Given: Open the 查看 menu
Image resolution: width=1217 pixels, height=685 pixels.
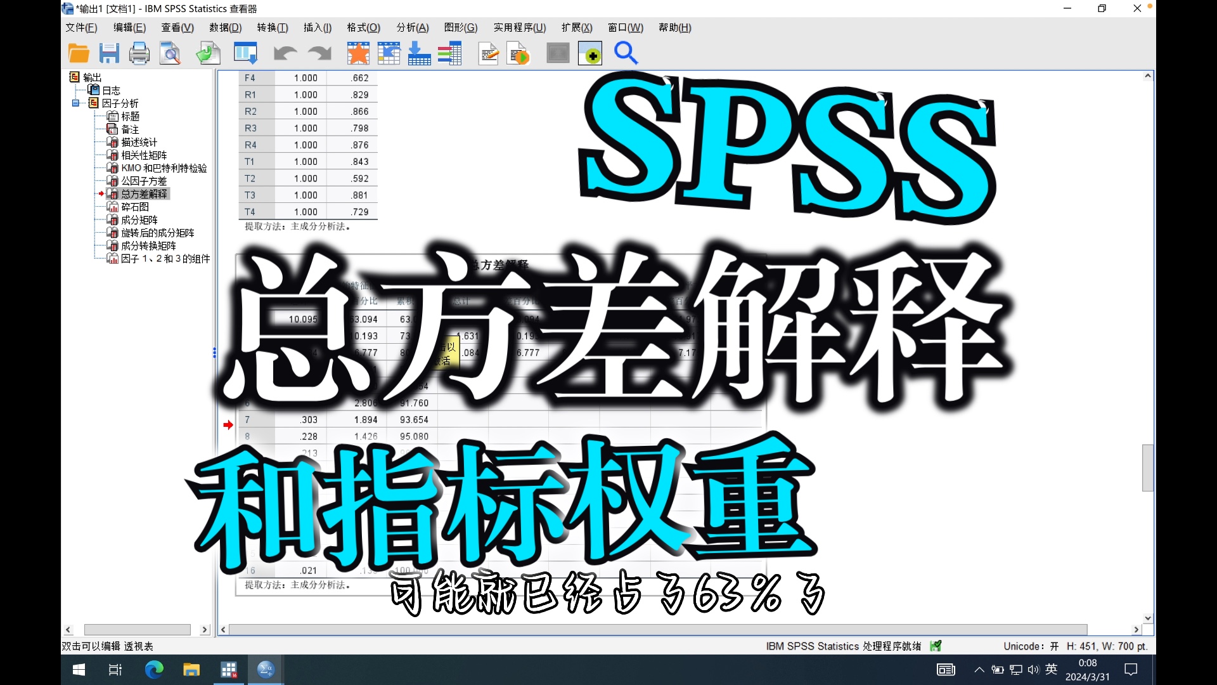Looking at the screenshot, I should click(177, 28).
